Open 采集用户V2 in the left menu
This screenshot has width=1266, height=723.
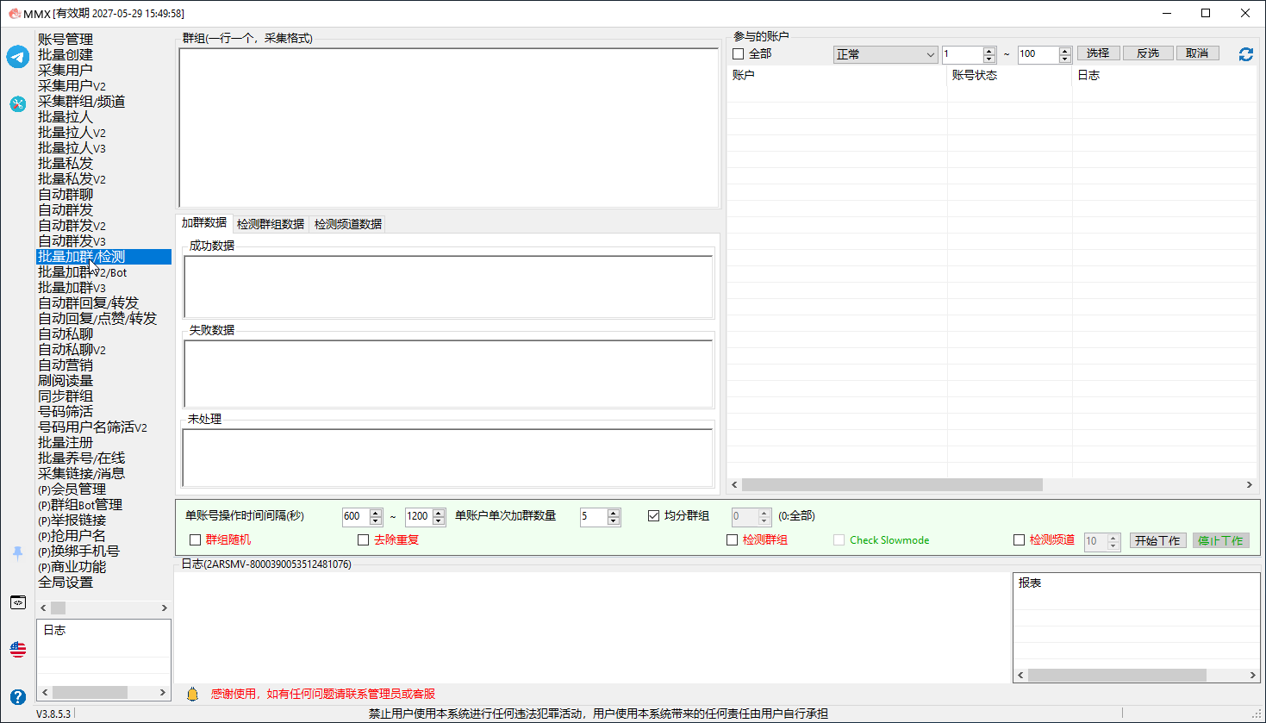pyautogui.click(x=72, y=86)
